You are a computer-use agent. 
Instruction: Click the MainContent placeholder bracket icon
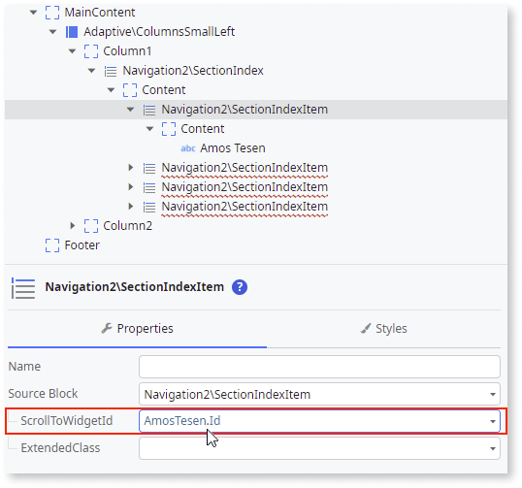tap(52, 13)
